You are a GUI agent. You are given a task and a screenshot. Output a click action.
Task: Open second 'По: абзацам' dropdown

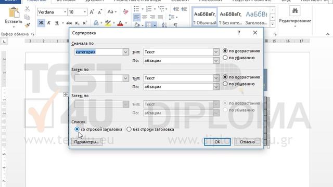pos(216,87)
